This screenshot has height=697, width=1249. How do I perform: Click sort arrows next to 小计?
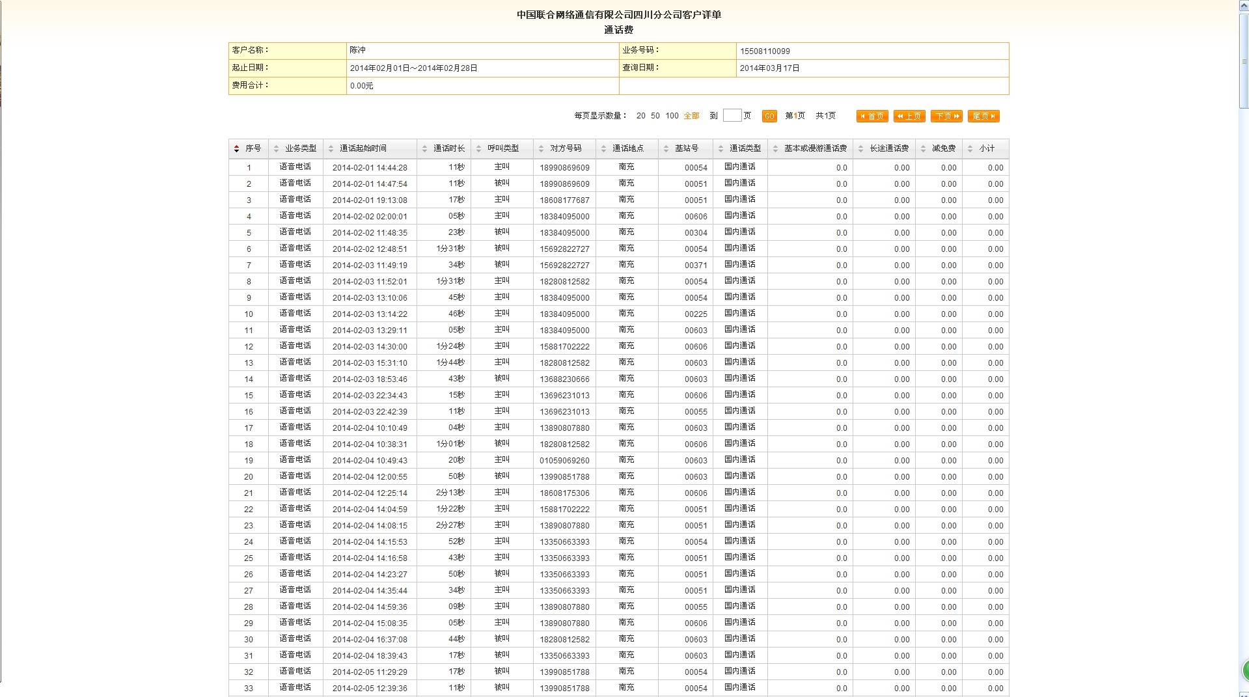(970, 149)
